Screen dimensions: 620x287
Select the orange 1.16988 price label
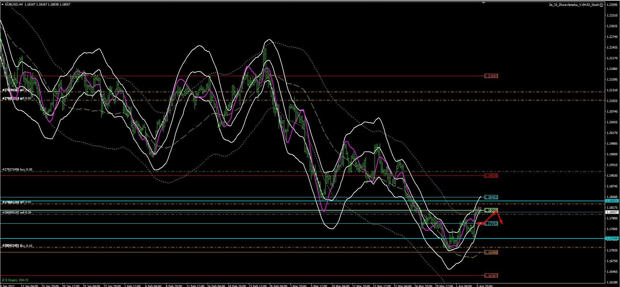(x=491, y=252)
